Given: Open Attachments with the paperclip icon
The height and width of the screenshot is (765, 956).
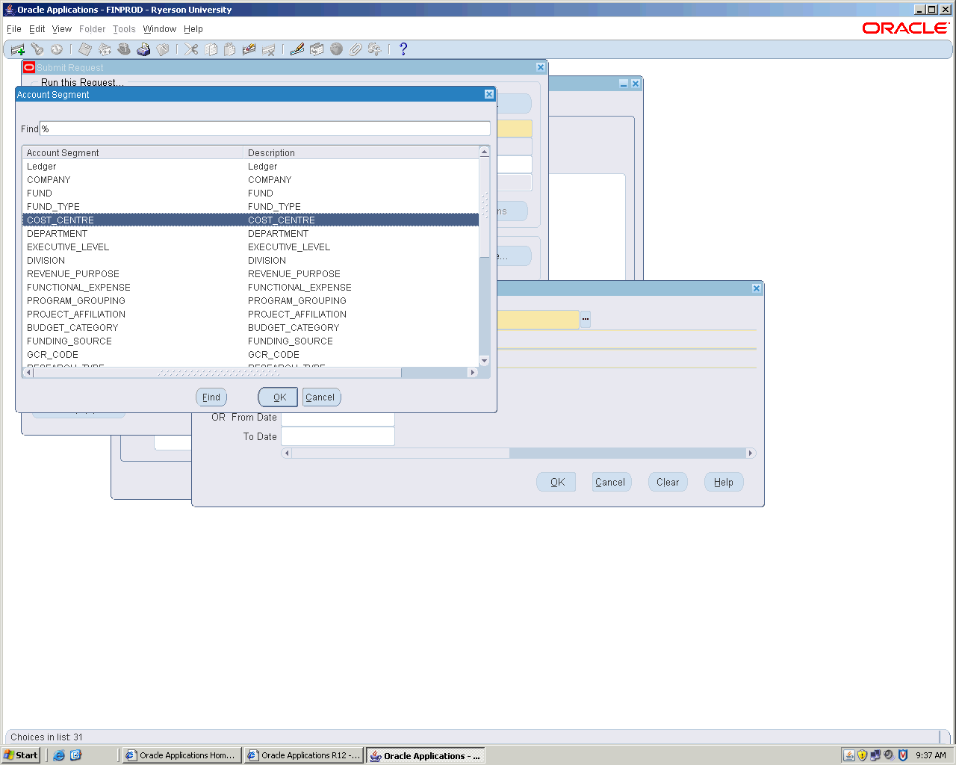Looking at the screenshot, I should (x=356, y=49).
